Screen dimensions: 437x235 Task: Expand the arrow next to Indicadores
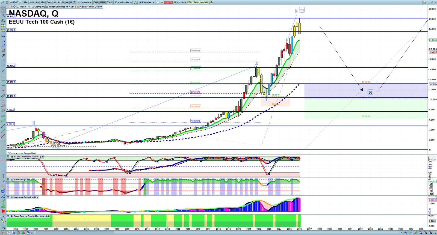pos(153,2)
